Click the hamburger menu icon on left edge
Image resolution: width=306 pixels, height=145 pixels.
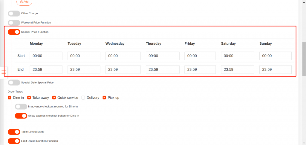4,72
